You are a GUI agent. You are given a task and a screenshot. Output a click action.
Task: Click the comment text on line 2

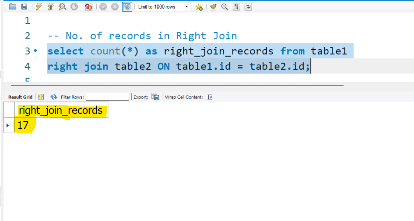(x=142, y=36)
